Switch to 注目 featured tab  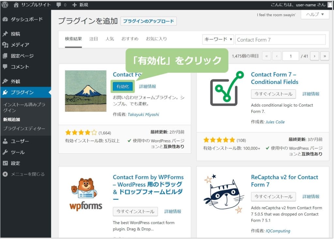[94, 39]
